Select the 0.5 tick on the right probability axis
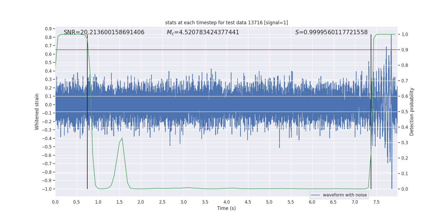The width and height of the screenshot is (442, 221). pyautogui.click(x=405, y=112)
